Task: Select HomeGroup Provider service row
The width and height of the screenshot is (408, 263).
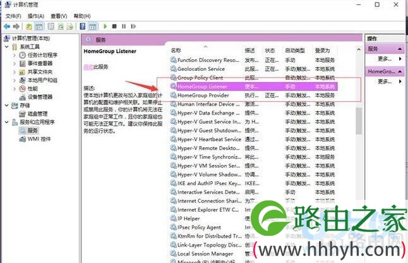Action: click(253, 95)
